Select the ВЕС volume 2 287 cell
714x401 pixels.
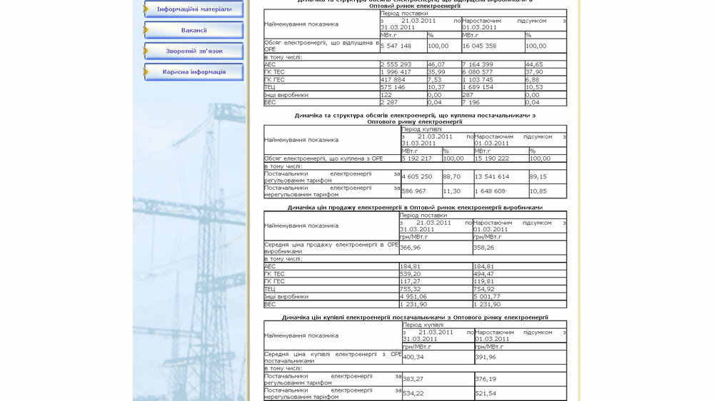click(403, 103)
